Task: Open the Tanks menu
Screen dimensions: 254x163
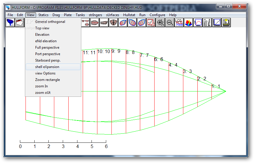Action: [80, 15]
